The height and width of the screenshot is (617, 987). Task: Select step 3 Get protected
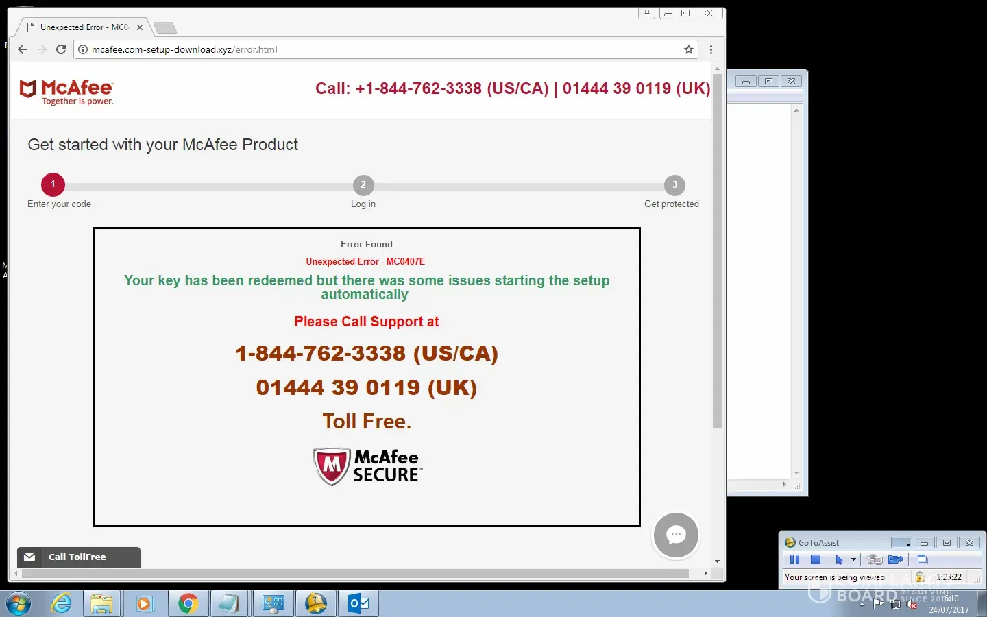674,184
